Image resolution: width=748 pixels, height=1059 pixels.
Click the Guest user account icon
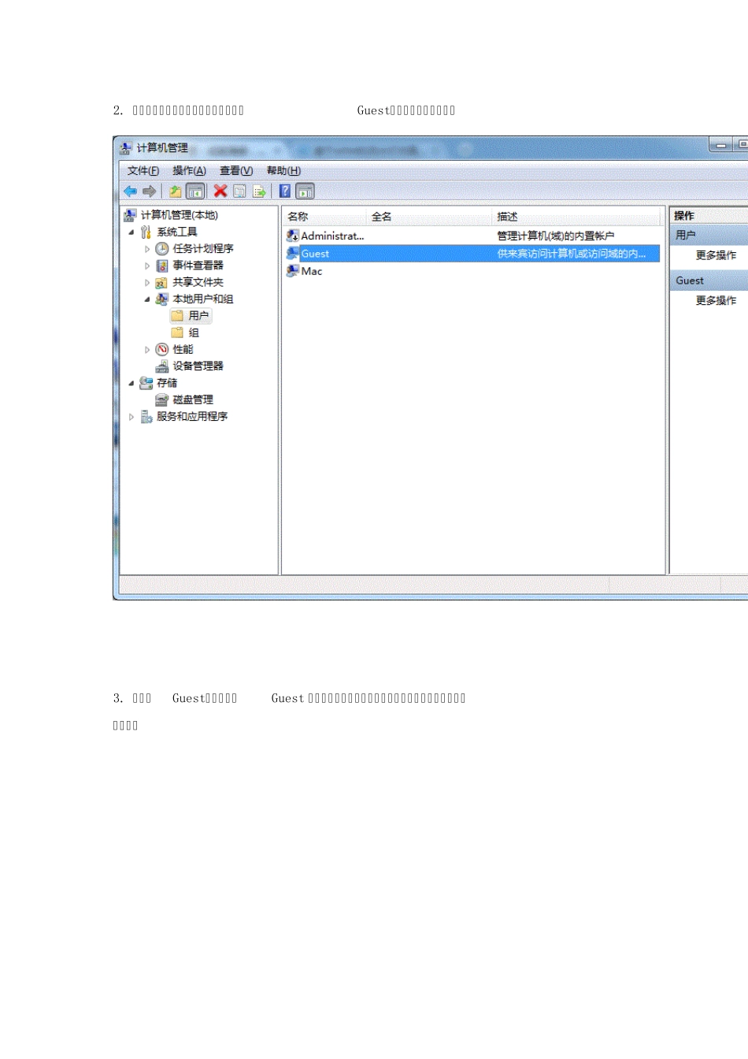292,254
